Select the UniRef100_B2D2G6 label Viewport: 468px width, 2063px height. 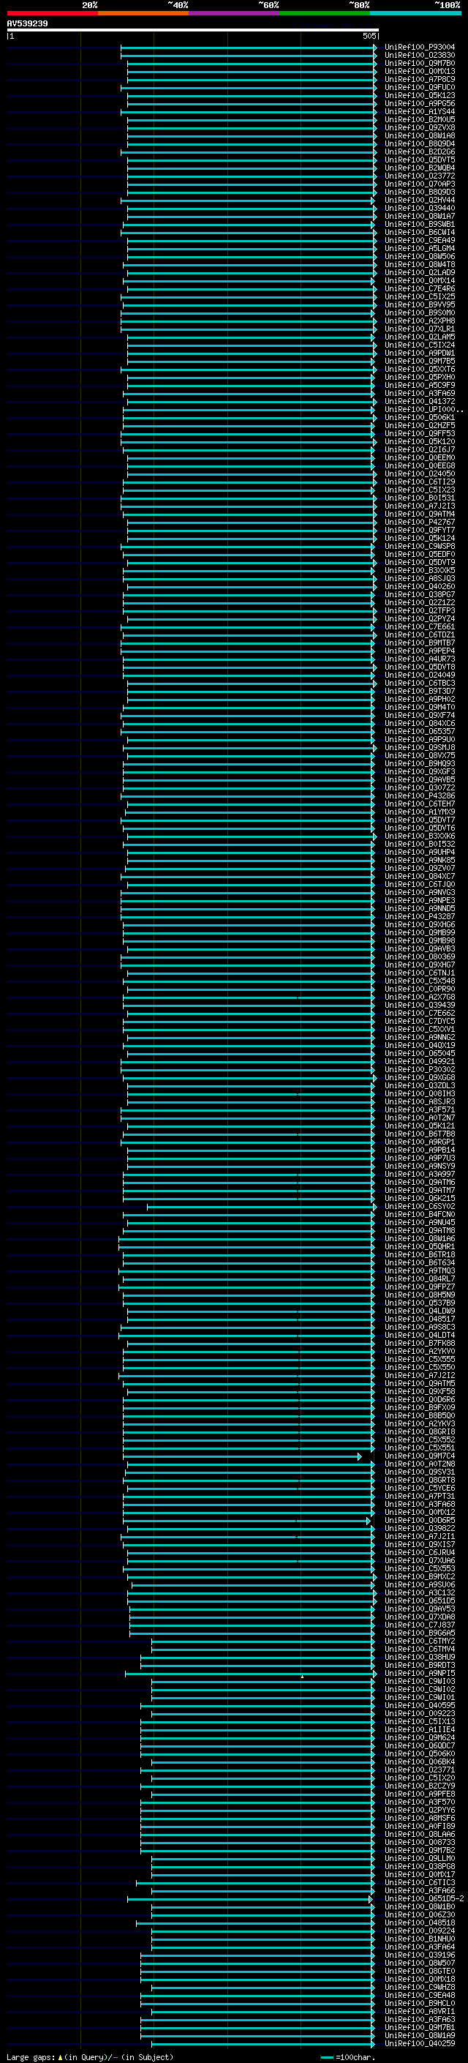tap(419, 151)
